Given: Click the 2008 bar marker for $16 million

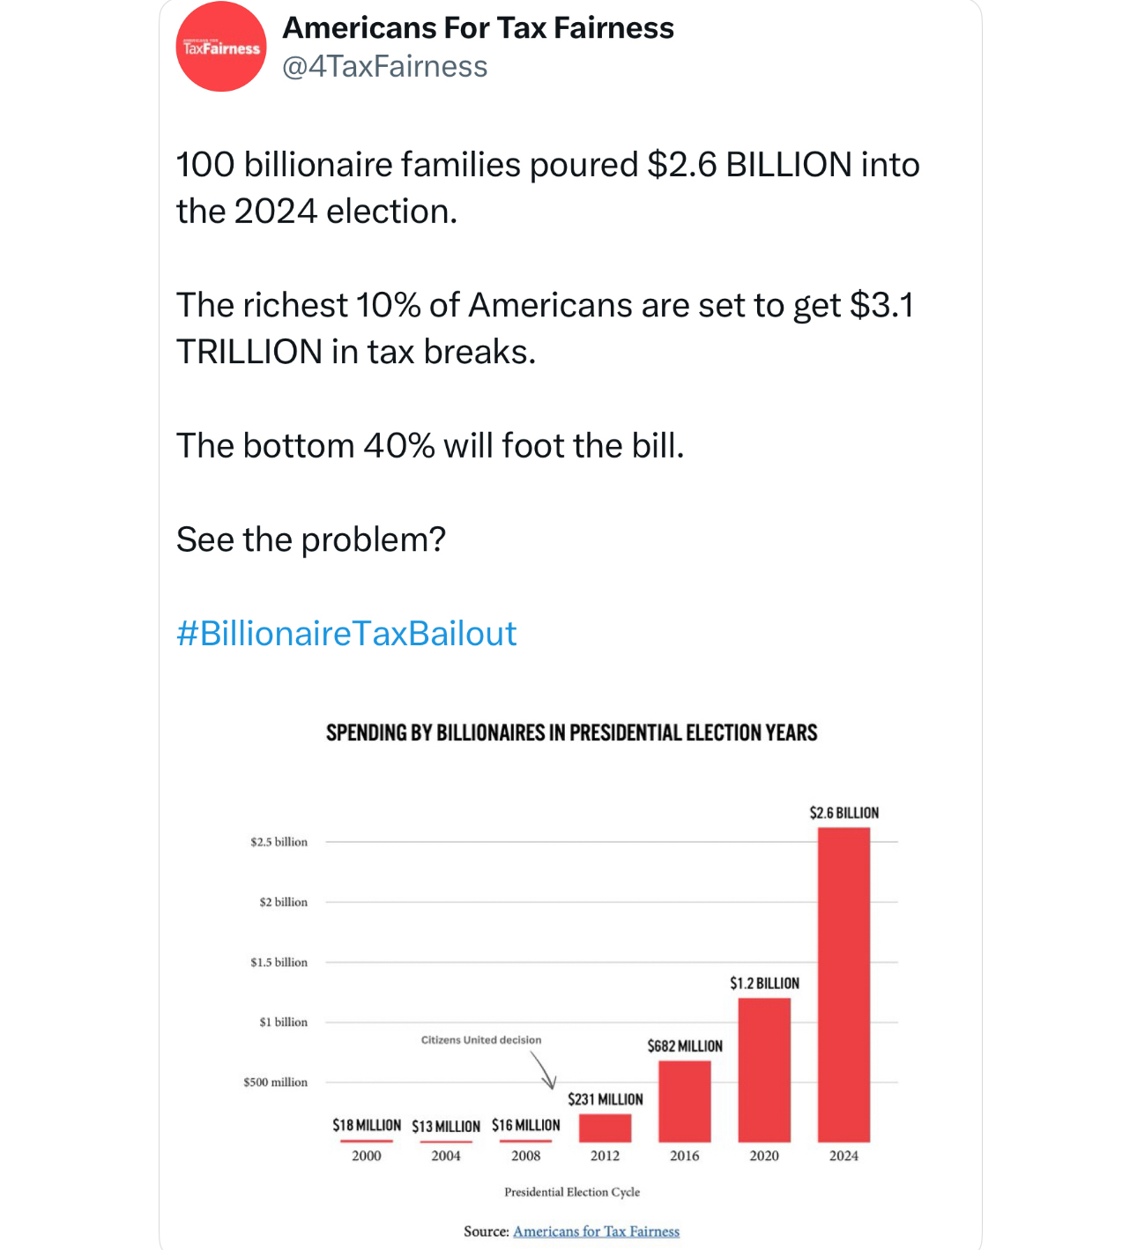Looking at the screenshot, I should [525, 1141].
